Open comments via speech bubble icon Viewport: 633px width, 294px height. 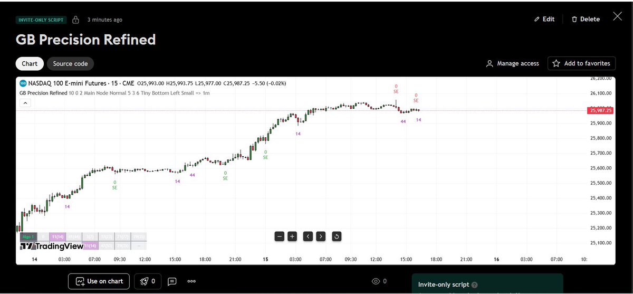pyautogui.click(x=172, y=281)
